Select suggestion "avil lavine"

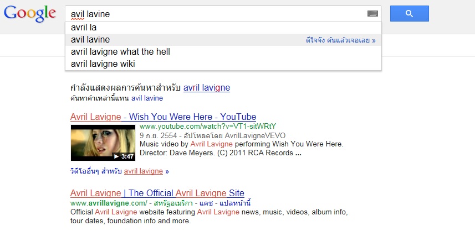pyautogui.click(x=223, y=40)
